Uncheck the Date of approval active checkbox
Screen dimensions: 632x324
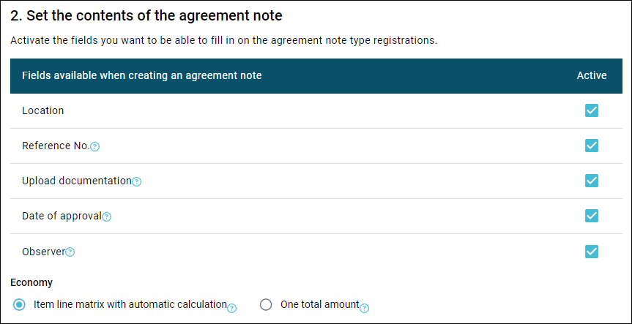(591, 216)
